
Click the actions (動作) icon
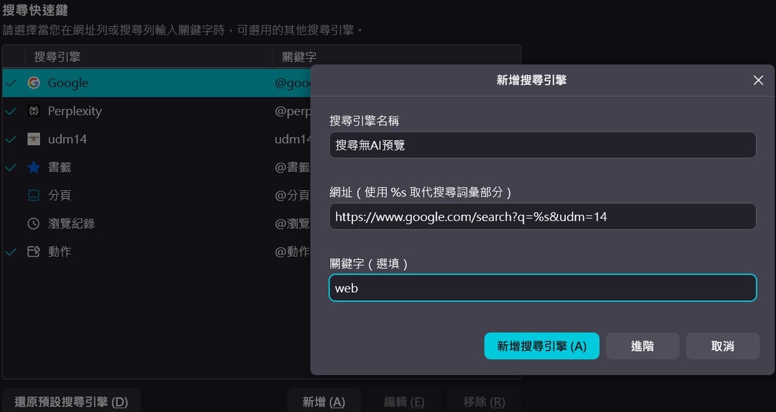34,252
